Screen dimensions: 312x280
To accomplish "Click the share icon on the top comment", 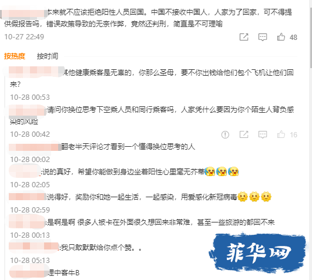I will (x=244, y=37).
